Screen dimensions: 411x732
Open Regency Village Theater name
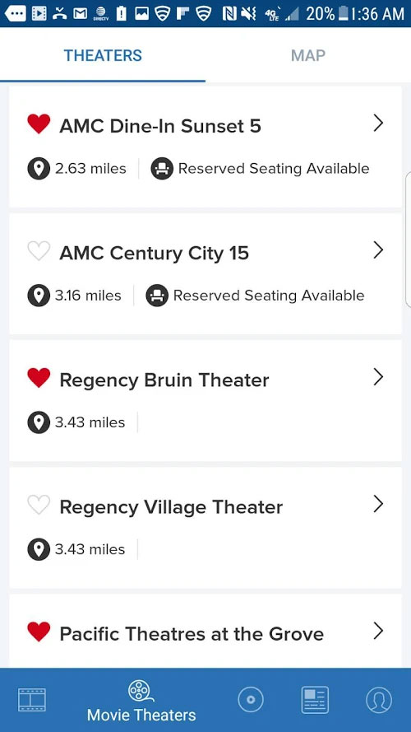171,507
